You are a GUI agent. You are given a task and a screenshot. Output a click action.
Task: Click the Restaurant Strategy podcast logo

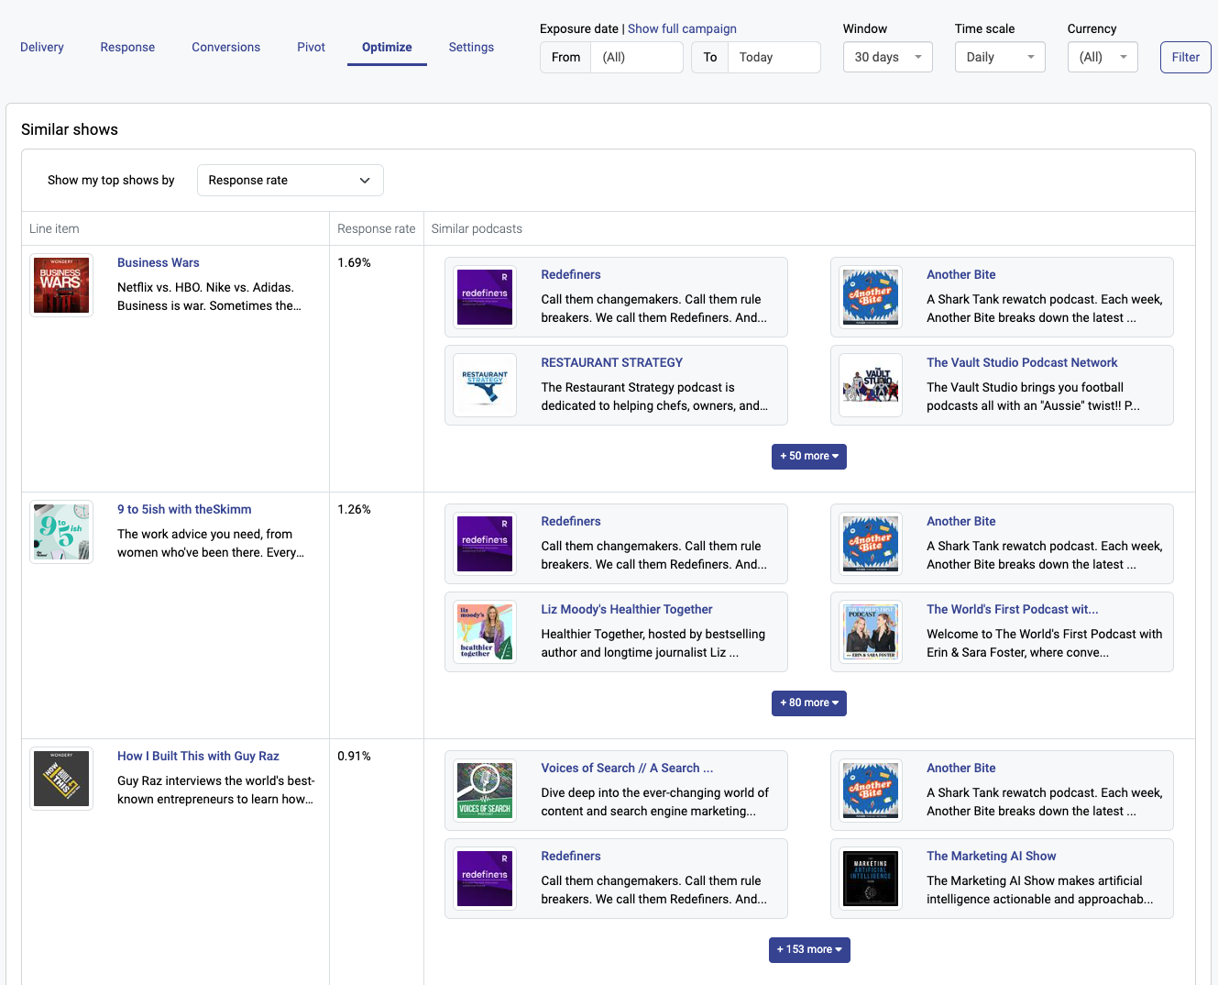[x=485, y=386]
